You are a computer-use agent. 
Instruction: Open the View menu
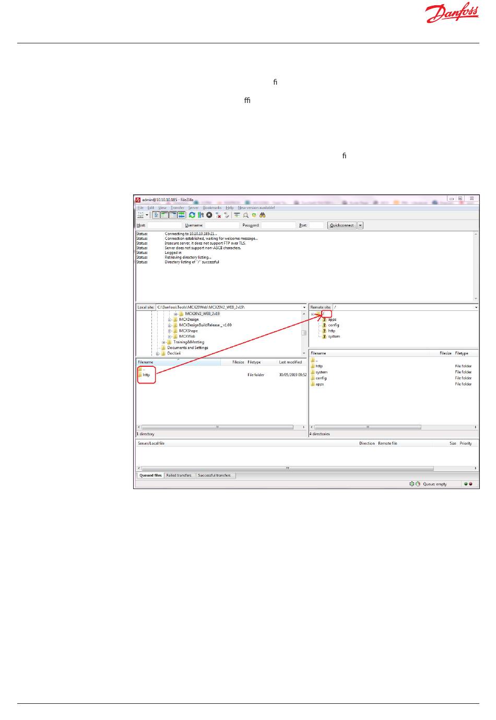click(162, 207)
